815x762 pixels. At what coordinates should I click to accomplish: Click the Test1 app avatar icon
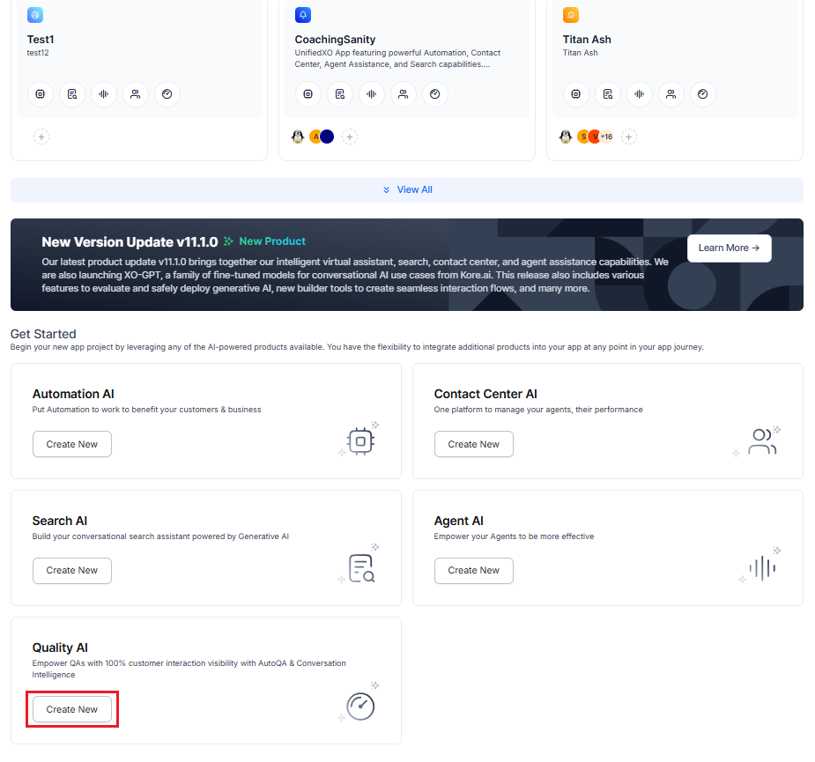[35, 15]
